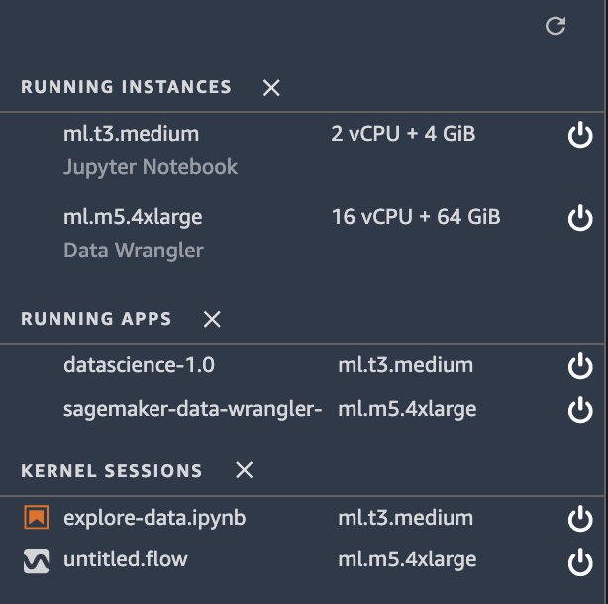Select the ml.t3.medium Jupyter Notebook instance
The height and width of the screenshot is (604, 608).
coord(302,151)
